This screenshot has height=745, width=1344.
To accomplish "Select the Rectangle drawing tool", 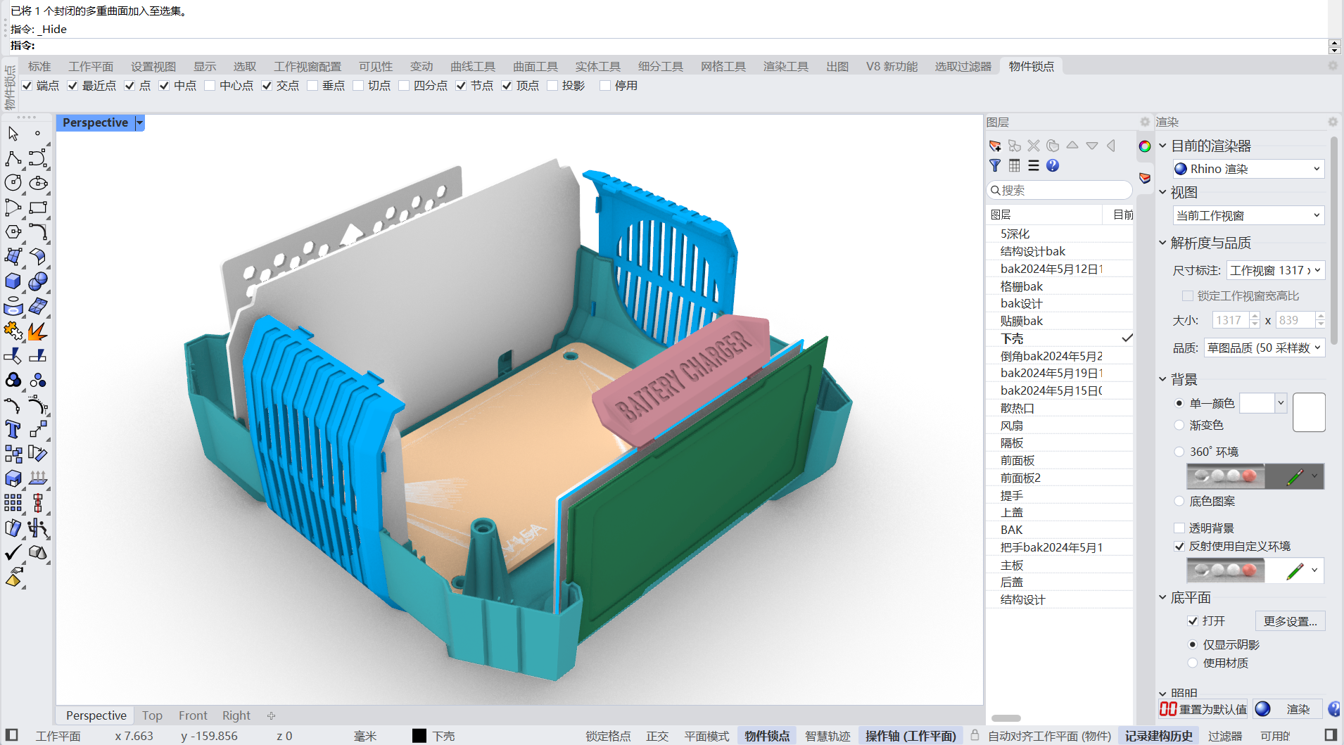I will coord(38,208).
